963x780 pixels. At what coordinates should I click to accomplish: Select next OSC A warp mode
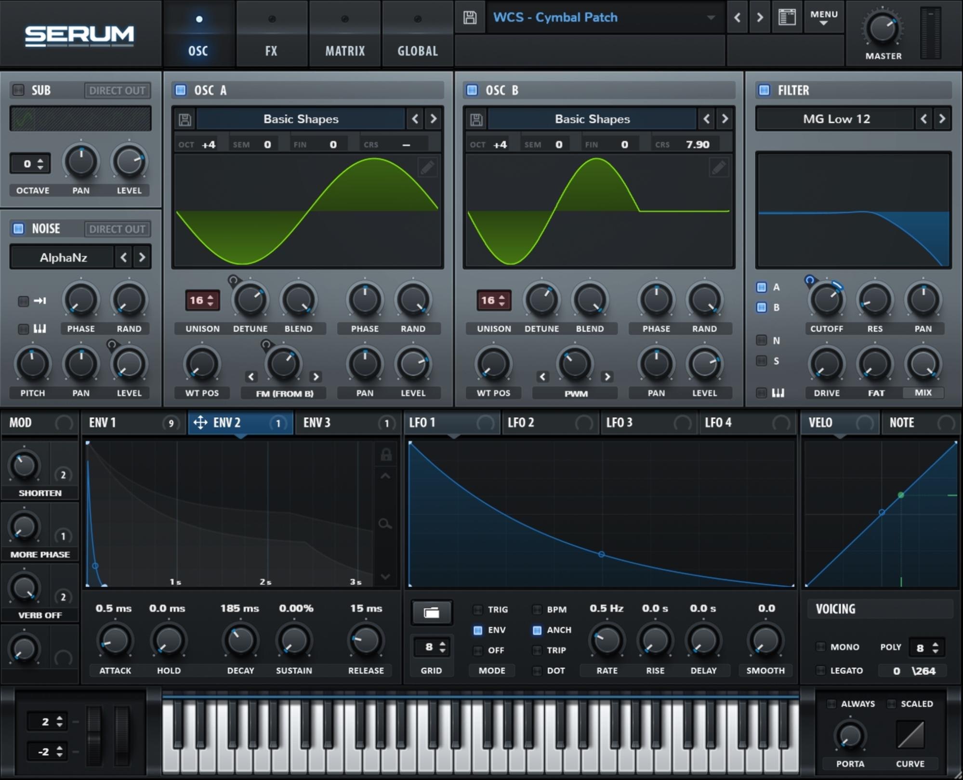tap(316, 376)
